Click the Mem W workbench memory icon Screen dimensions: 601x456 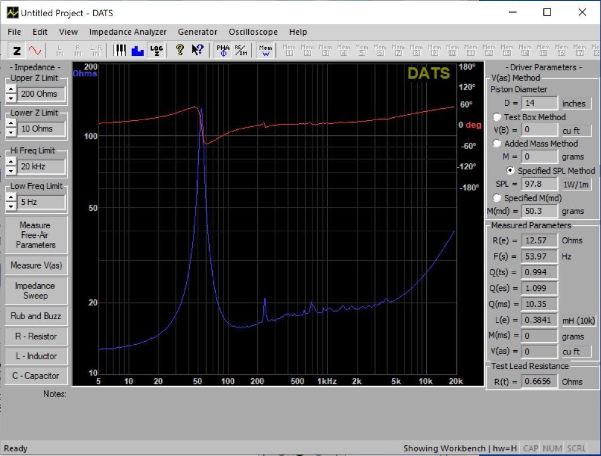click(x=265, y=50)
